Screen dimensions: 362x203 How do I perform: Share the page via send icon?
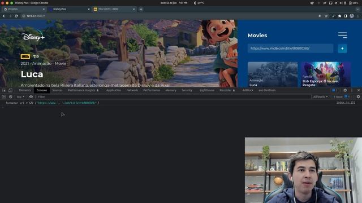click(320, 16)
